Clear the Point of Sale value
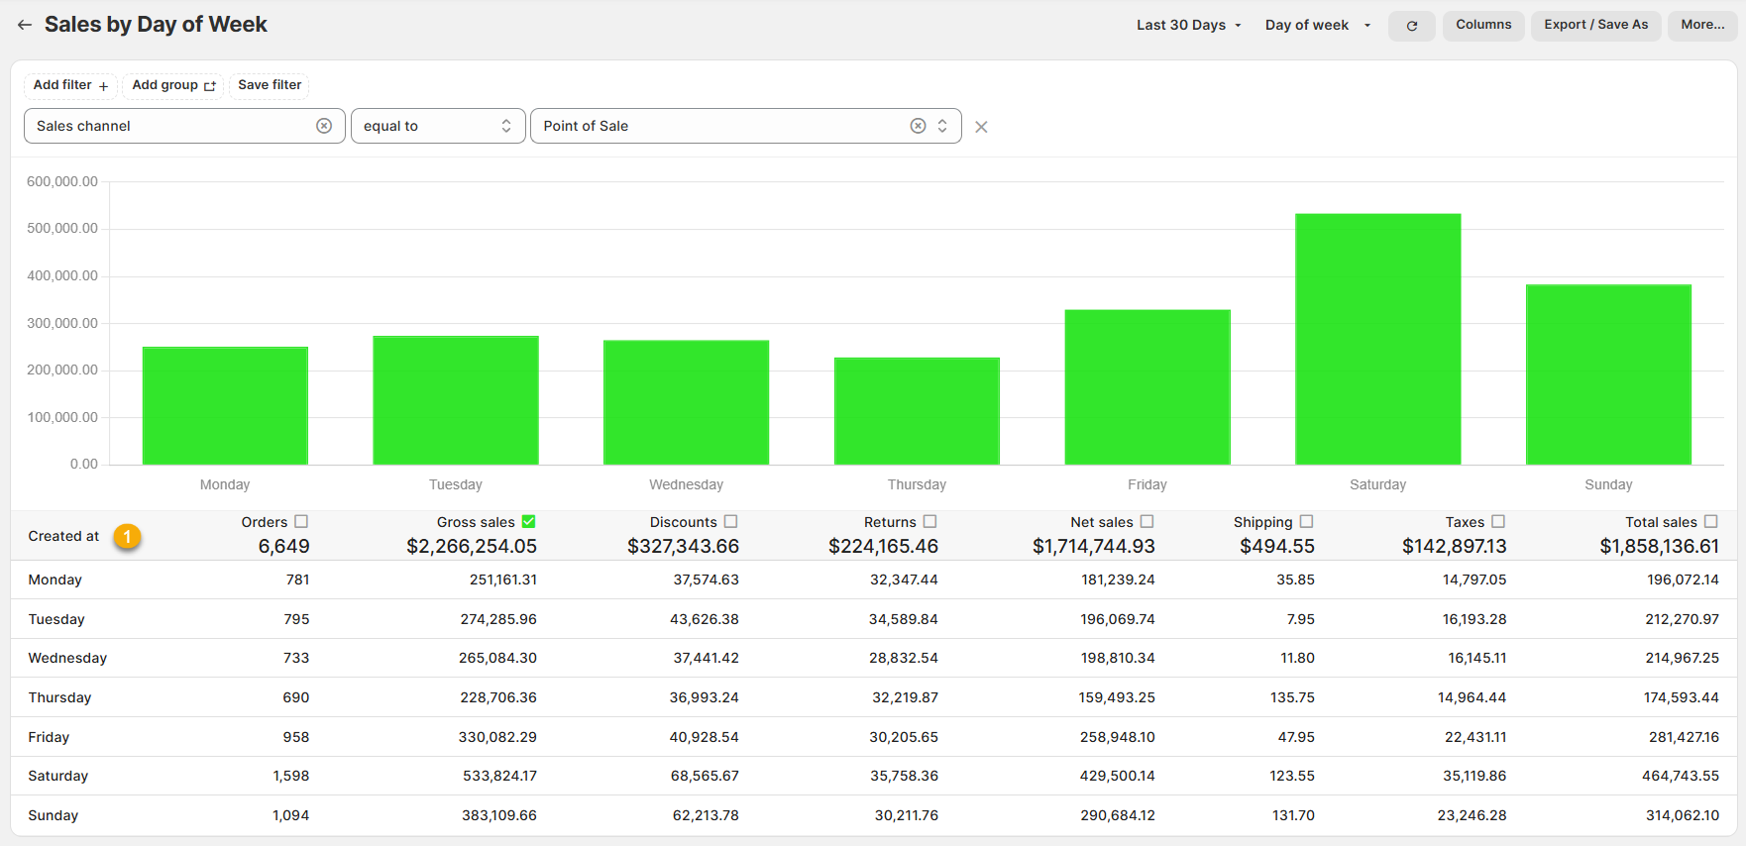This screenshot has height=846, width=1746. click(918, 126)
